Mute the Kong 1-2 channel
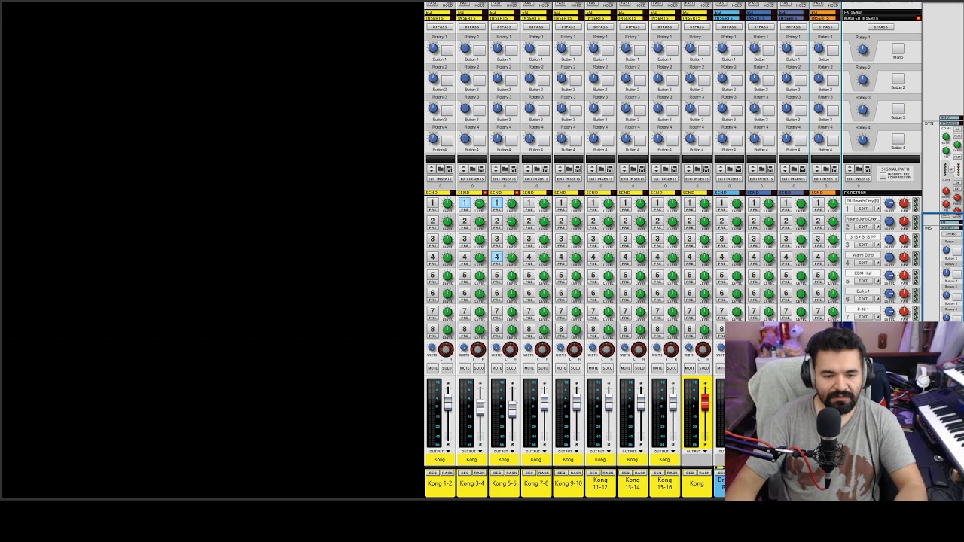 tap(433, 368)
